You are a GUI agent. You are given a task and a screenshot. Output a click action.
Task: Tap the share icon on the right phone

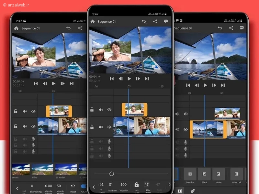click(231, 28)
